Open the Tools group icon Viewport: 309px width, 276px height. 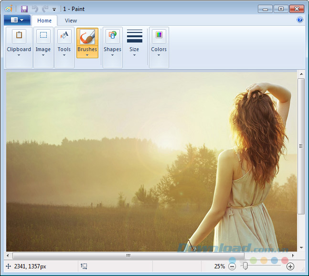(x=64, y=36)
